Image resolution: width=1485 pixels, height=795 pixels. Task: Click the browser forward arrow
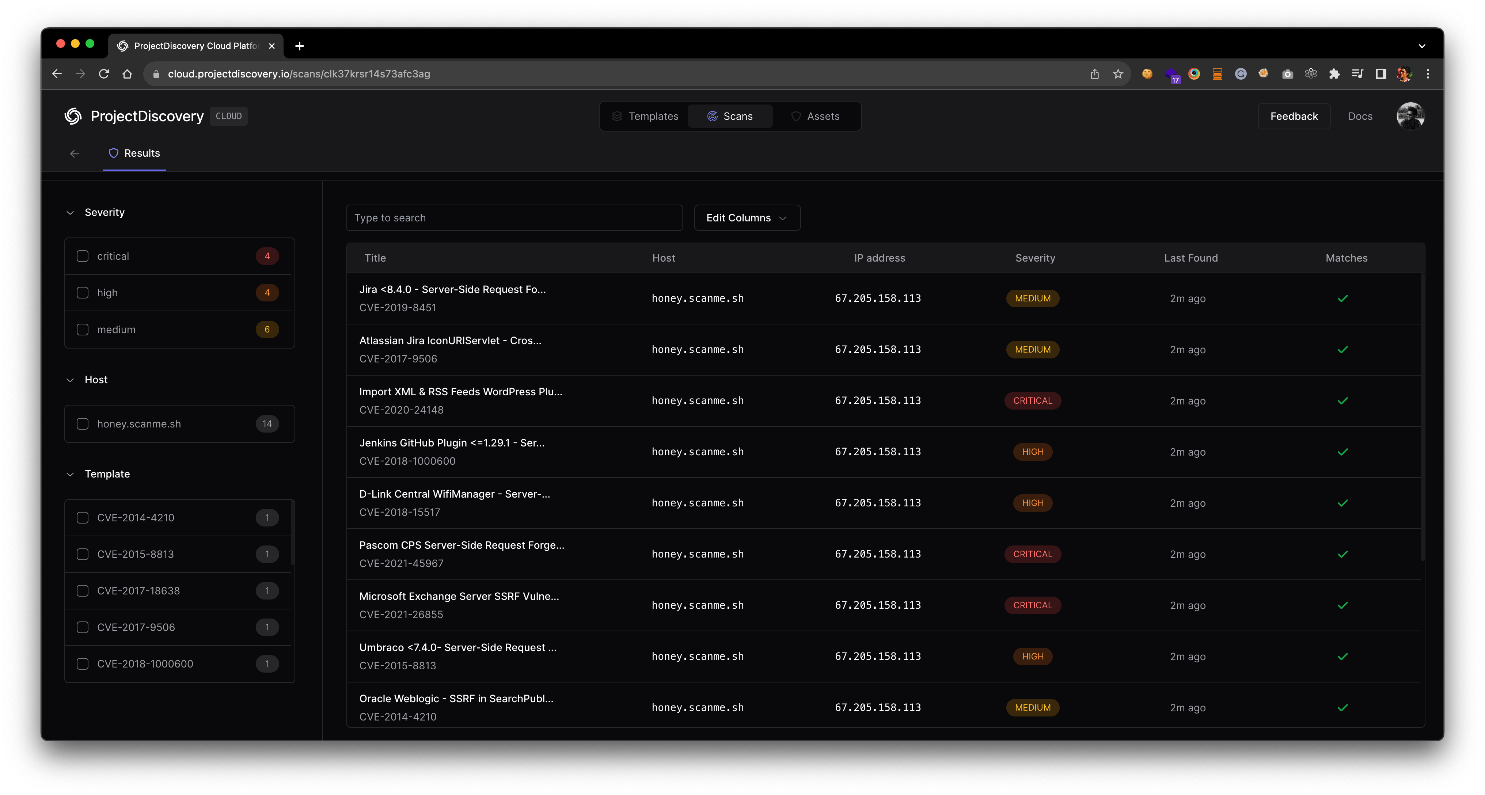tap(80, 74)
